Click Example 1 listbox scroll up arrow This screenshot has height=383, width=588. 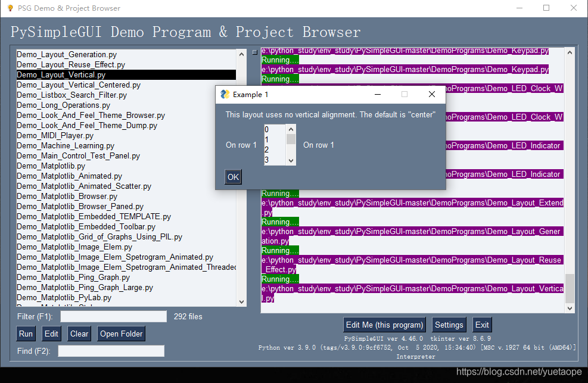pyautogui.click(x=291, y=129)
